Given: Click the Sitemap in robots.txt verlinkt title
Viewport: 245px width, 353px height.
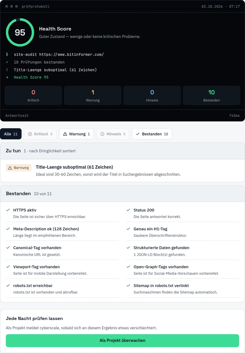Looking at the screenshot, I should pyautogui.click(x=161, y=286).
